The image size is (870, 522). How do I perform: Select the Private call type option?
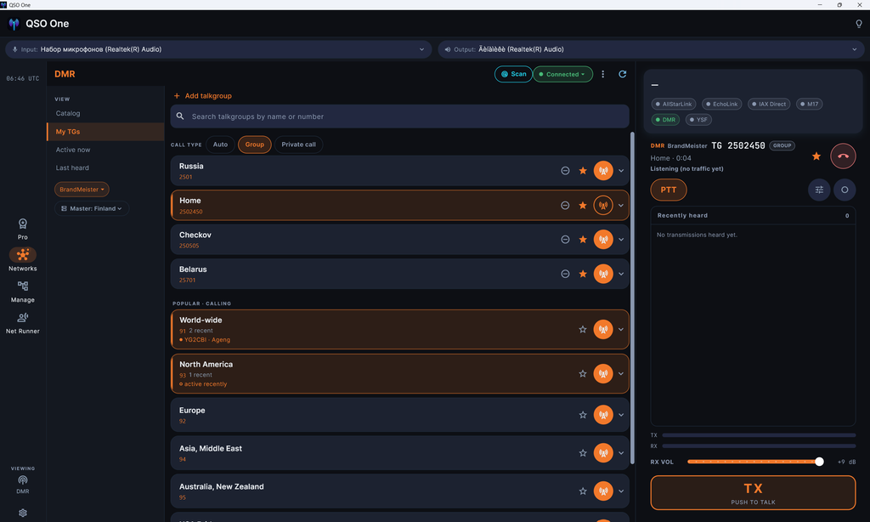(298, 145)
